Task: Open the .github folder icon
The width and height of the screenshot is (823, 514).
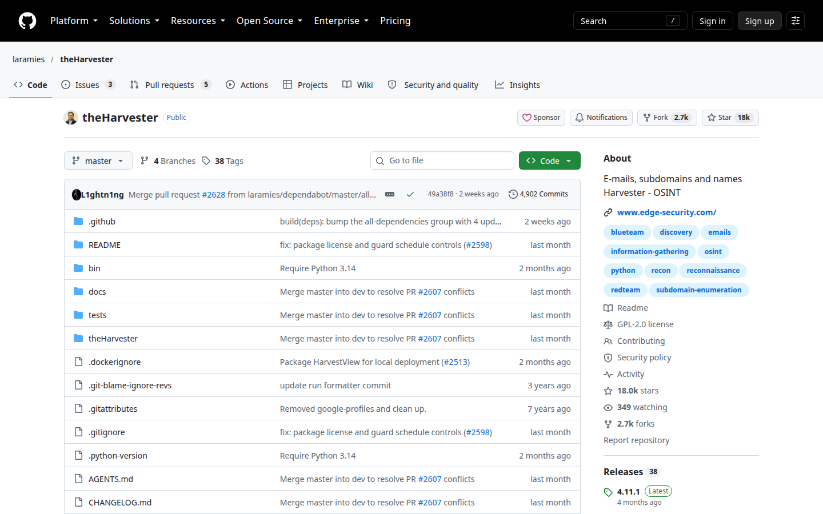Action: pyautogui.click(x=78, y=222)
